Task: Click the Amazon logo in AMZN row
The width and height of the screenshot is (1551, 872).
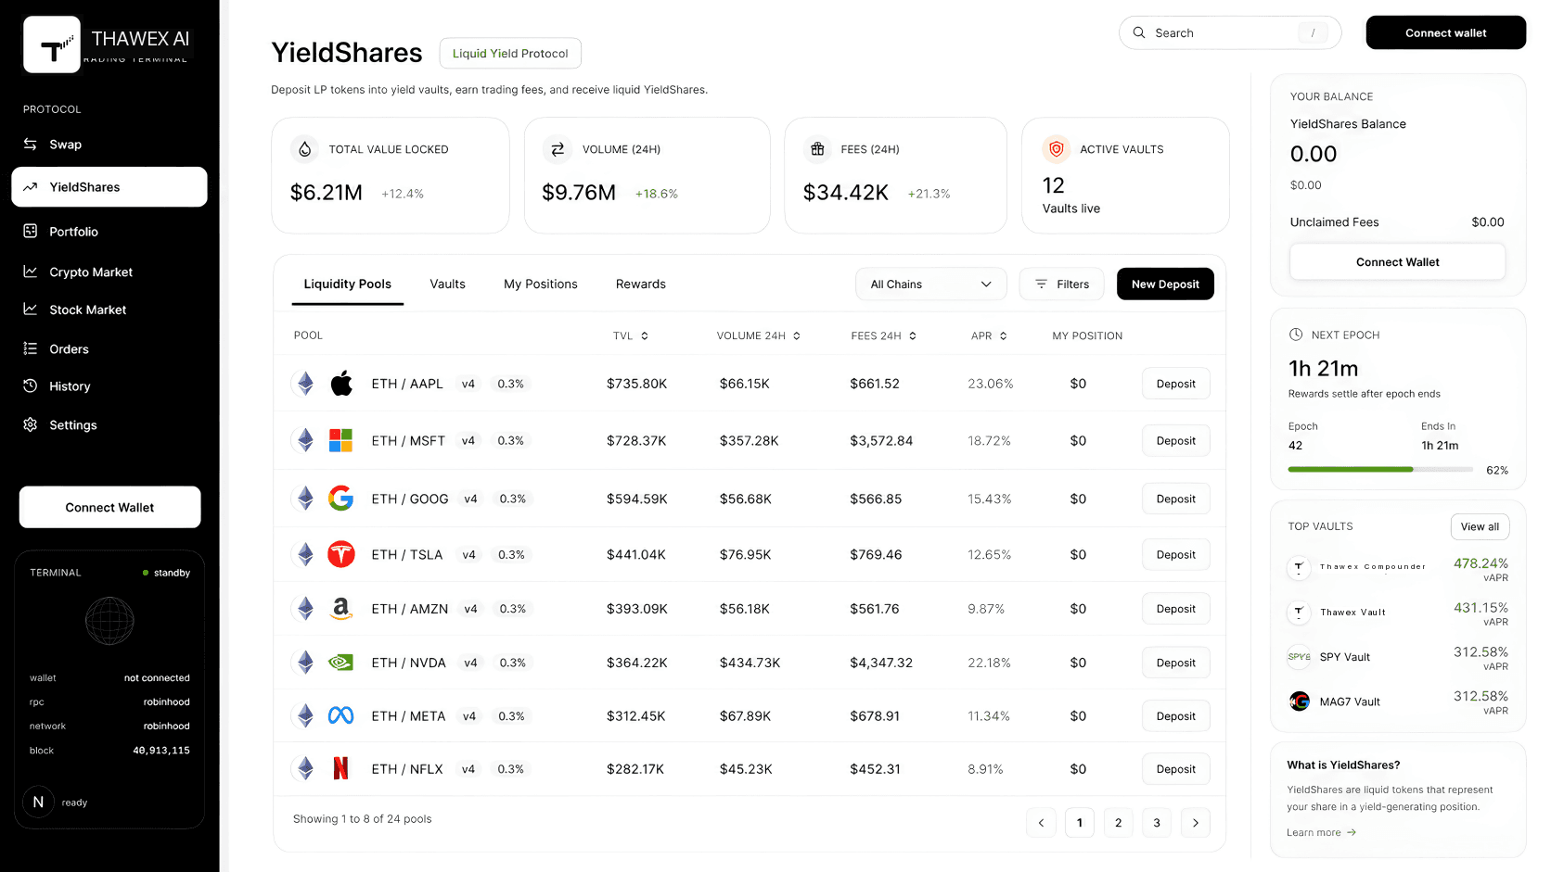Action: [x=341, y=608]
